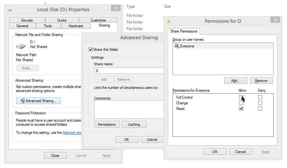Tick Deny checkbox for Change
Screen dimensions: 287x168
(x=260, y=103)
